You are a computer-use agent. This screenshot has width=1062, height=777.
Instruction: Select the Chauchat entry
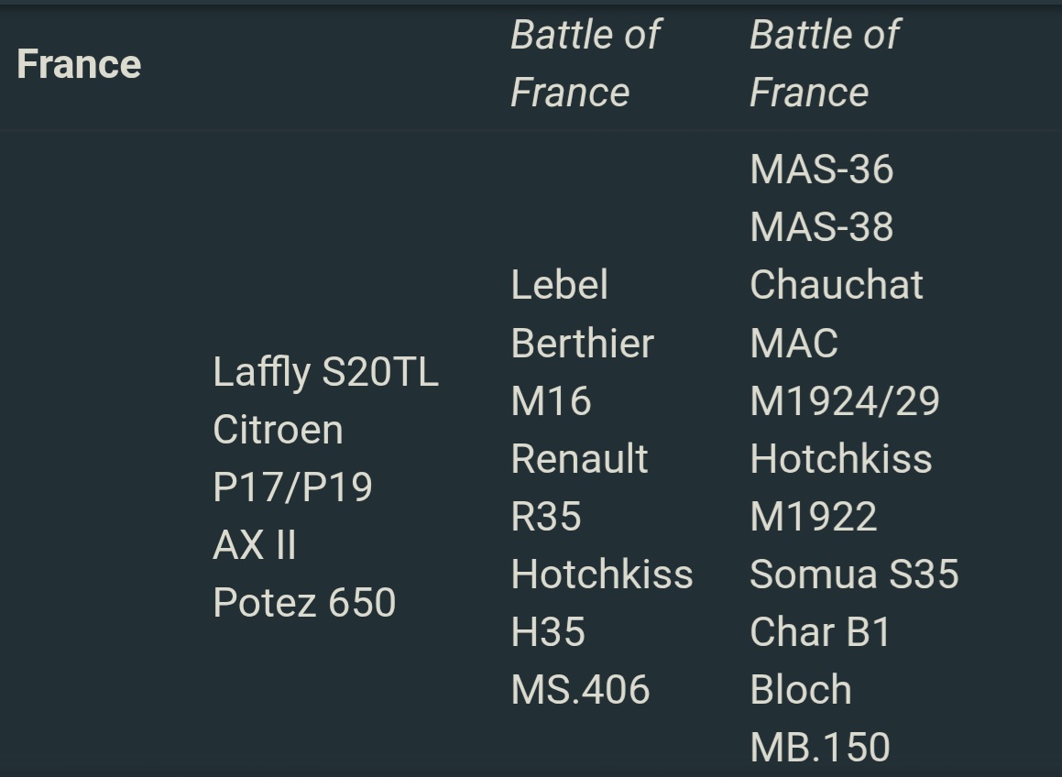(x=836, y=285)
